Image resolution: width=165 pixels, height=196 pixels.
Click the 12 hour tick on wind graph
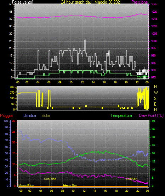(82, 82)
